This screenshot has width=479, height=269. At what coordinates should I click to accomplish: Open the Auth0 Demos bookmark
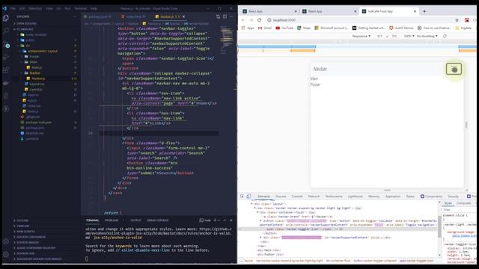pos(401,28)
